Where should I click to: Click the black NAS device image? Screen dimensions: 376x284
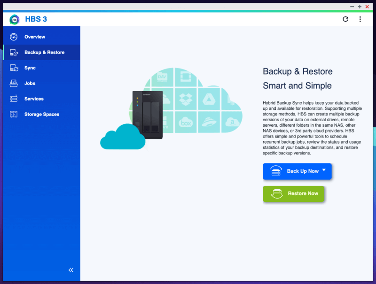pyautogui.click(x=148, y=115)
